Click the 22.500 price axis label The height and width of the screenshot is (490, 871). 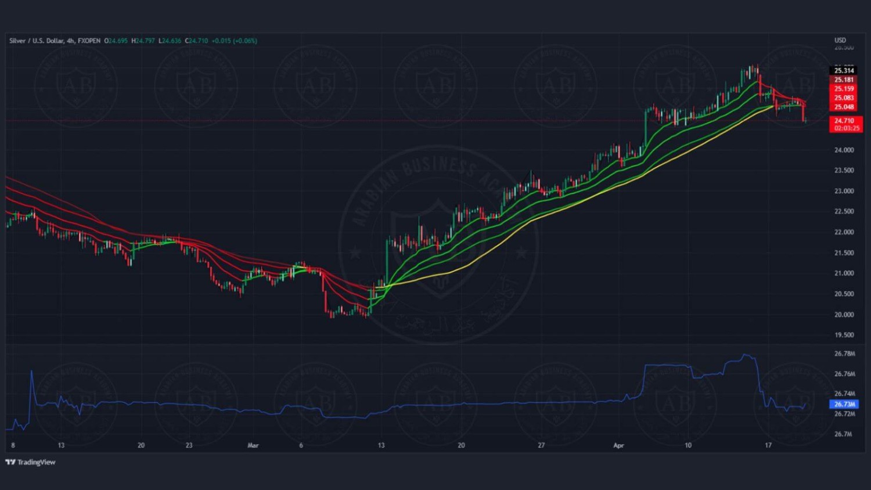tap(844, 211)
